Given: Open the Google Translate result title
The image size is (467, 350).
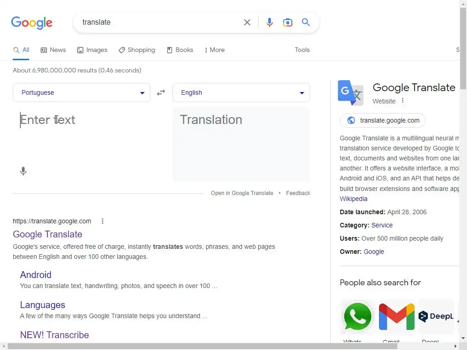Looking at the screenshot, I should 47,234.
